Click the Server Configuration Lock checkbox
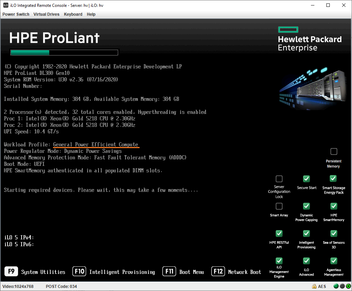Viewport: 352px width, 291px height. point(279,179)
